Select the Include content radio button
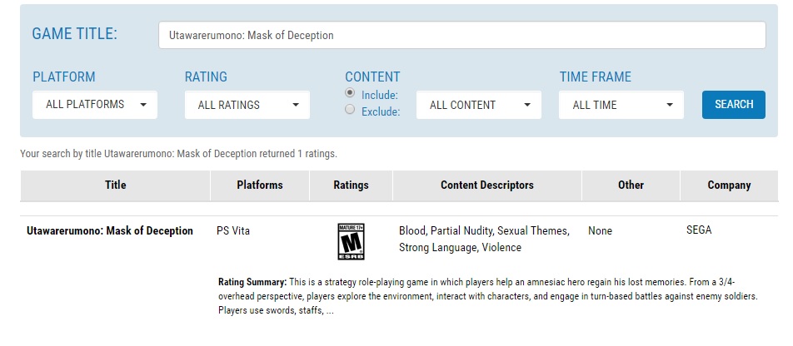The height and width of the screenshot is (346, 793). coord(350,93)
